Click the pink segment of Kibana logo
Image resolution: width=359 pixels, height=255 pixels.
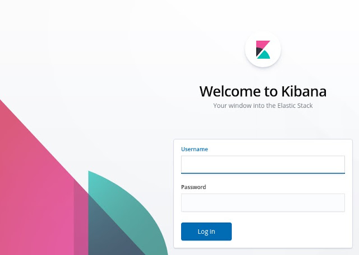pyautogui.click(x=263, y=44)
